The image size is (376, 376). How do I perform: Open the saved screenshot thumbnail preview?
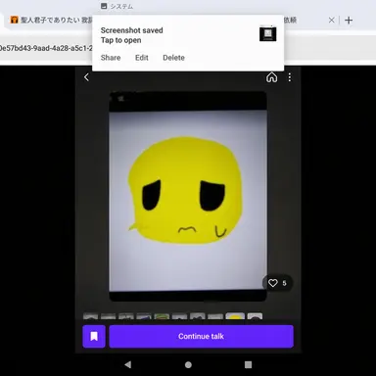(268, 34)
